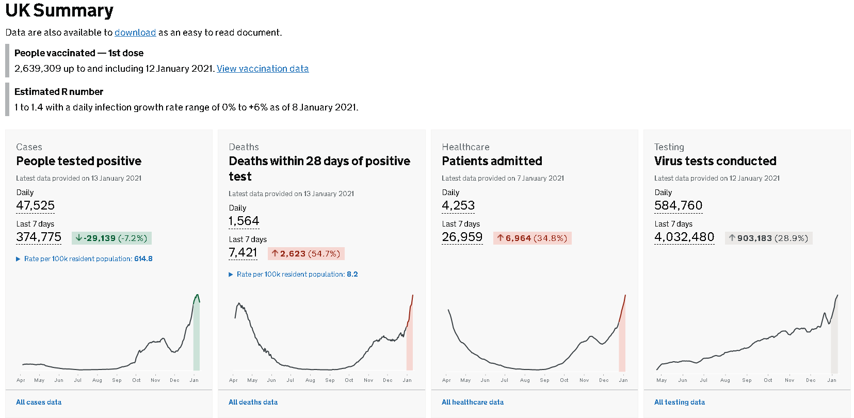Click the Virus tests conducted trend chart
The height and width of the screenshot is (418, 854).
pos(747,335)
